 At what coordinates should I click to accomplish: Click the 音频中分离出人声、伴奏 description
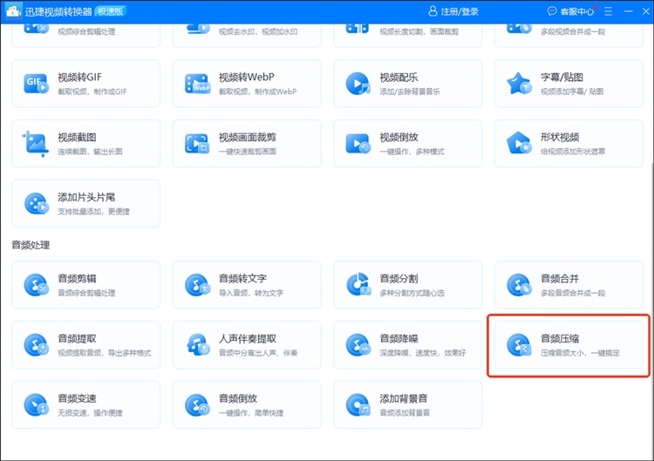[x=258, y=353]
